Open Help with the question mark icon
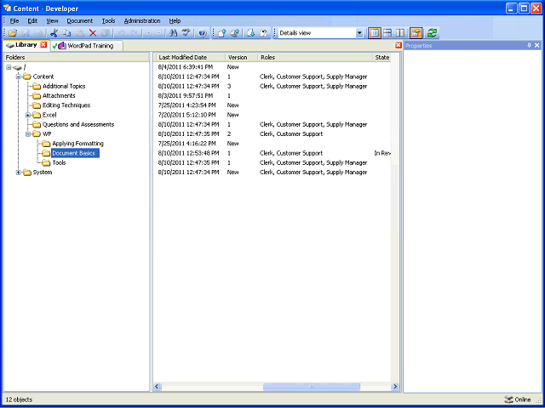 click(x=203, y=33)
